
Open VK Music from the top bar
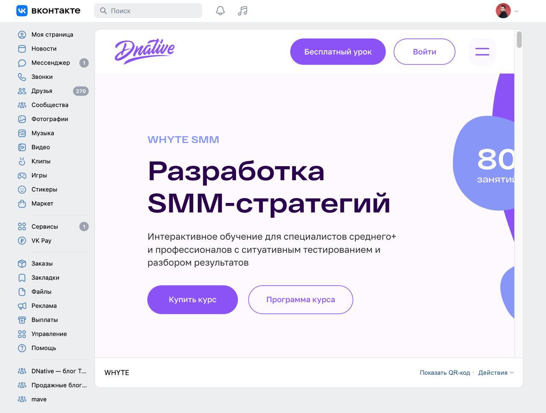point(242,11)
